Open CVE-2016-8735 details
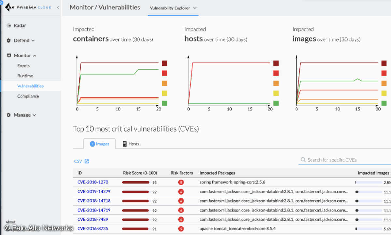Screen dimensions: 391x235 coord(93,229)
